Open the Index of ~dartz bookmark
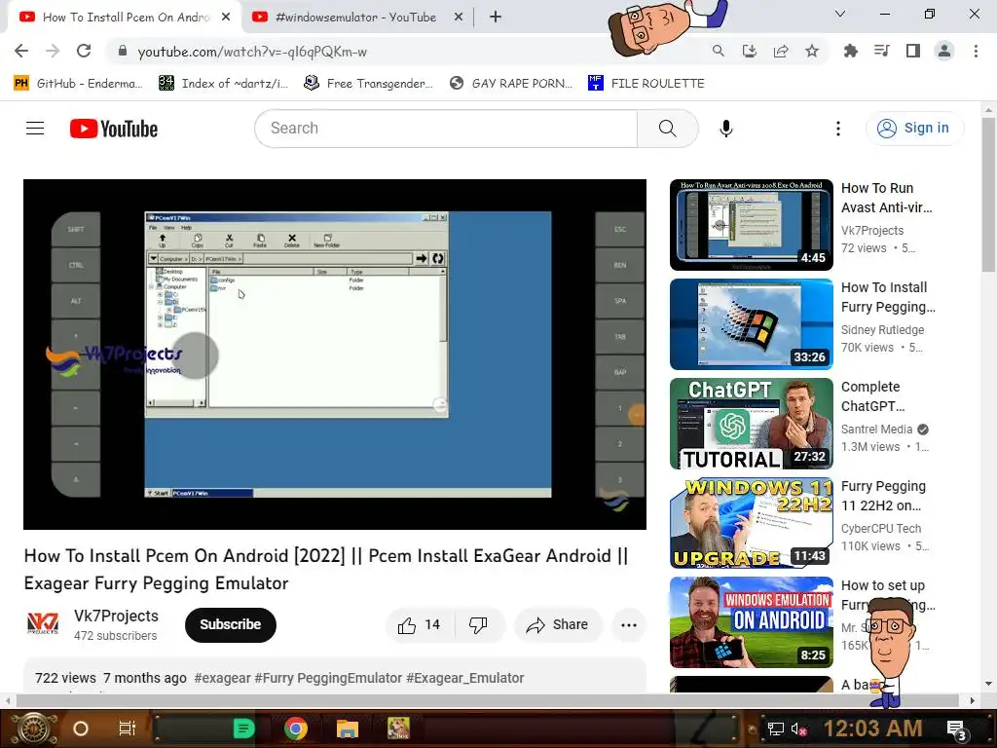 [223, 84]
